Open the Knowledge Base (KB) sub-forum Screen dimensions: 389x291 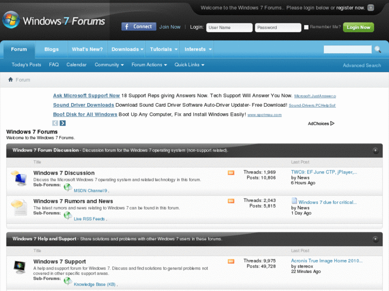click(95, 284)
